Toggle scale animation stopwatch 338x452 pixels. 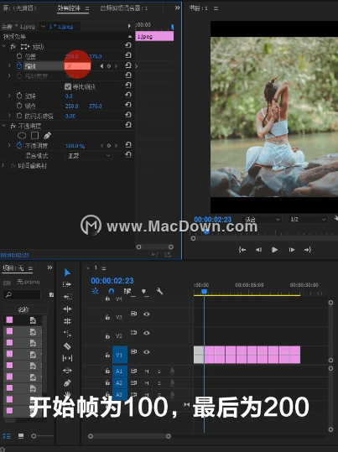[x=19, y=65]
